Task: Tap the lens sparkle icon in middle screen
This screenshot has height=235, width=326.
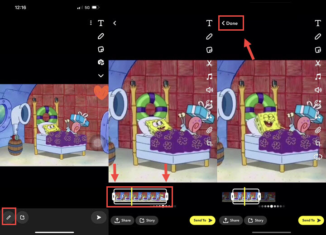Action: tap(209, 103)
